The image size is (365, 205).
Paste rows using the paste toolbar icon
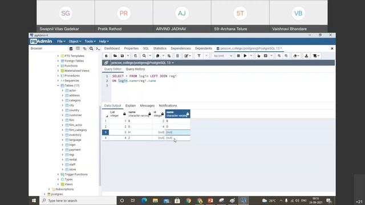click(x=169, y=56)
